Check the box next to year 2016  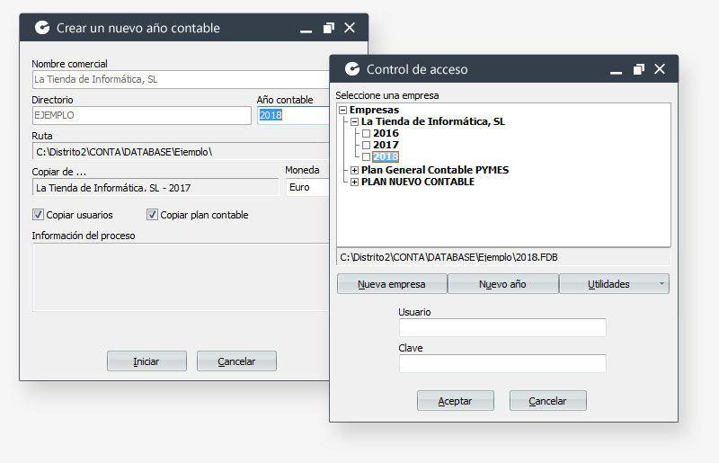(366, 134)
